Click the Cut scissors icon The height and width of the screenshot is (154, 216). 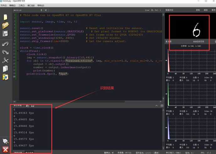[x=5, y=60]
